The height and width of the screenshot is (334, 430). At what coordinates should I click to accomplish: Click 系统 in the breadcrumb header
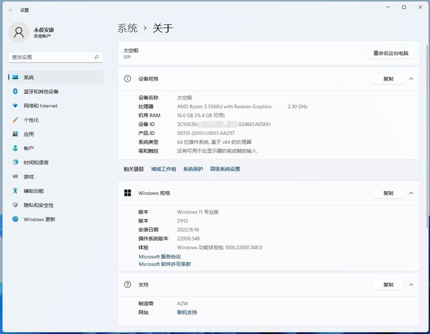pyautogui.click(x=128, y=28)
